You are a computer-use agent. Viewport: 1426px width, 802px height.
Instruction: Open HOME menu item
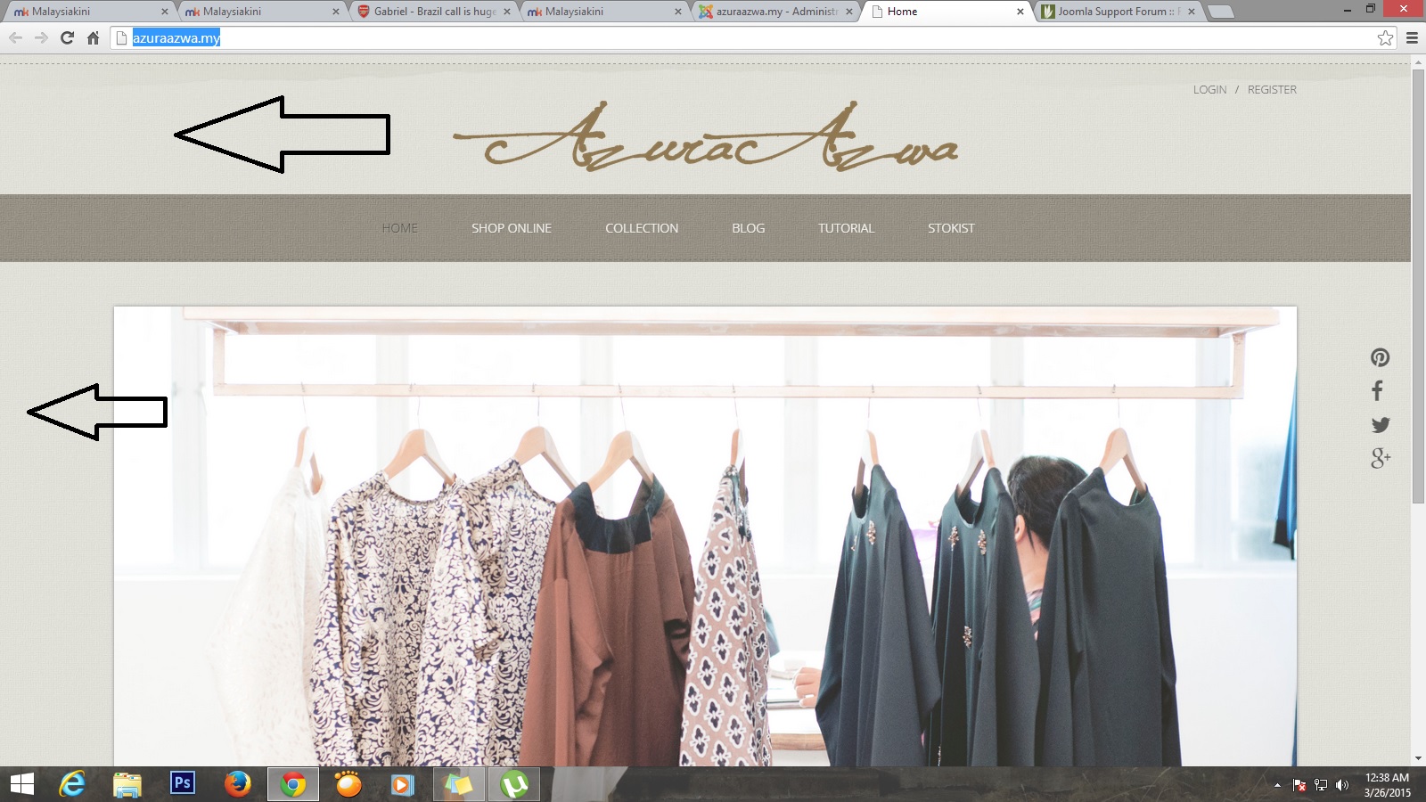click(400, 228)
